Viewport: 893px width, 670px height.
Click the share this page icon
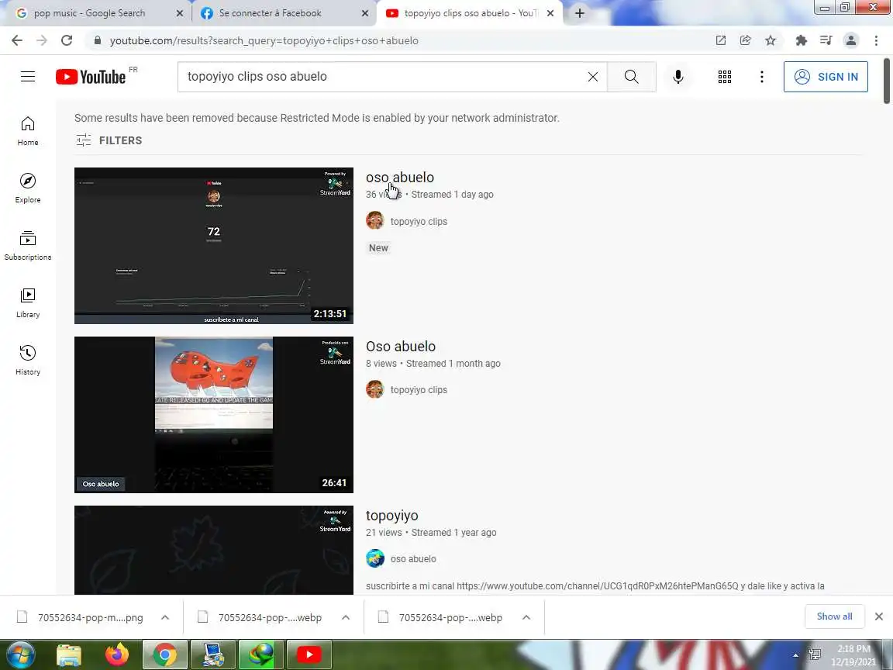click(x=746, y=40)
